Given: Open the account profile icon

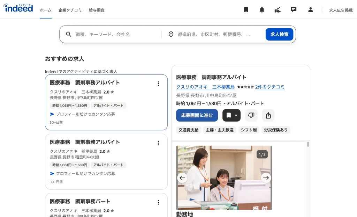Looking at the screenshot, I should pos(310,10).
